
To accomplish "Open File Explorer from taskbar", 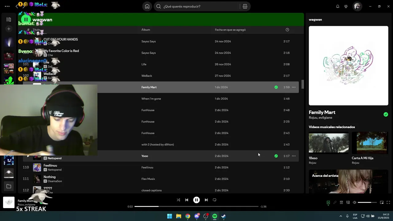I will click(179, 216).
